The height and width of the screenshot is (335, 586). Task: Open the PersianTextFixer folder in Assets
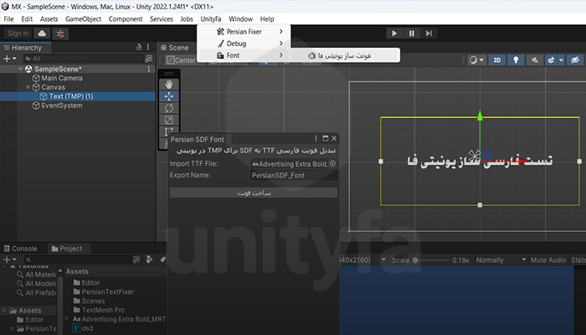coord(104,291)
